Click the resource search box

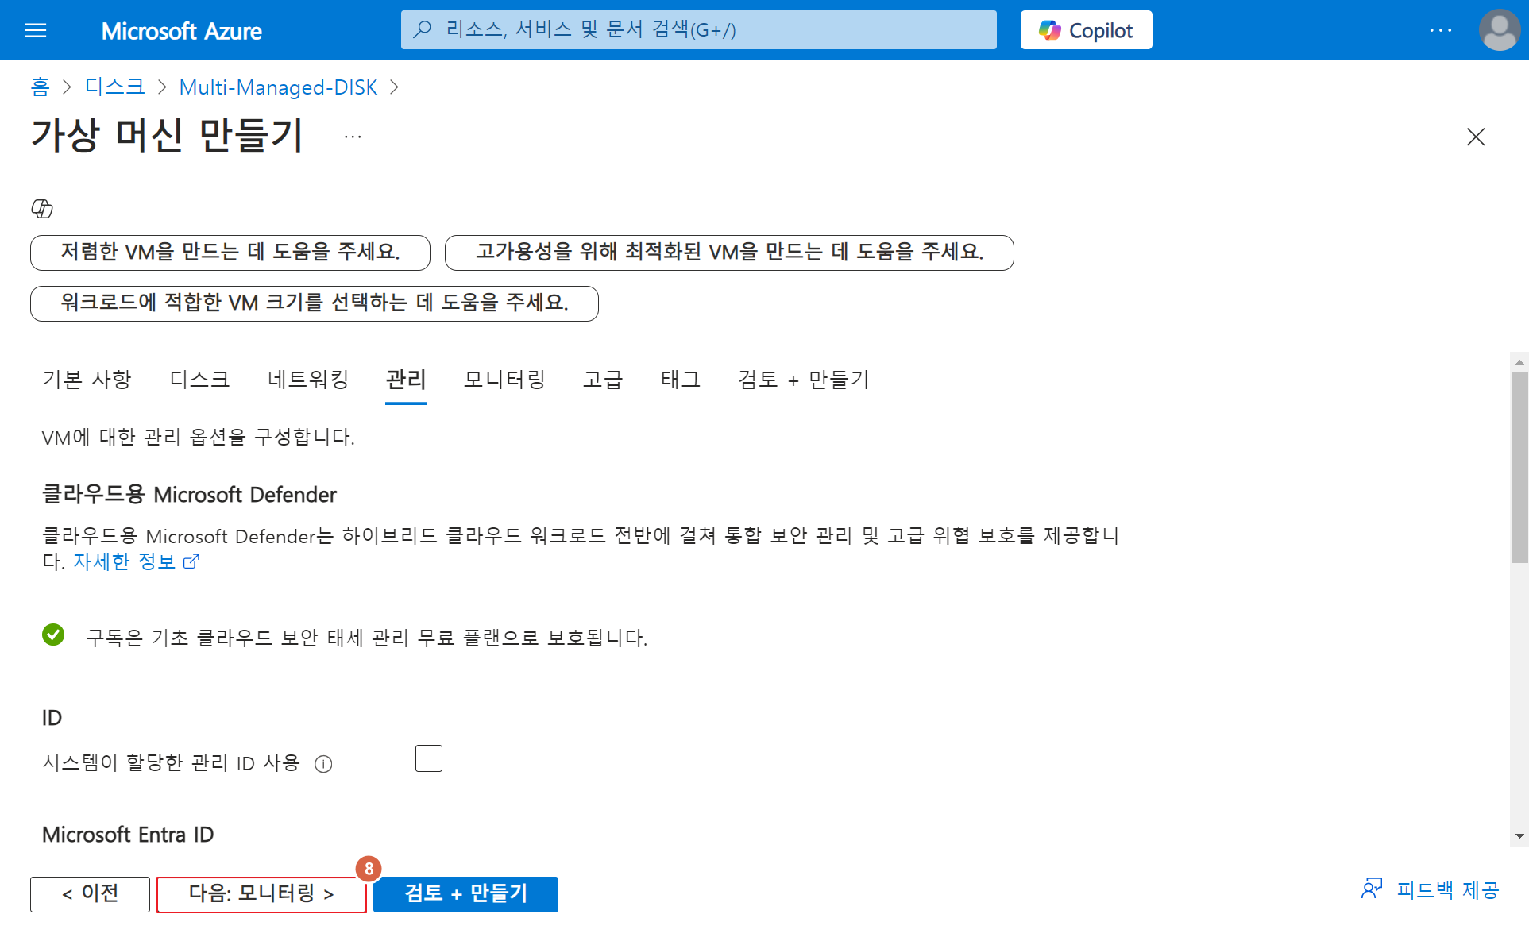tap(699, 30)
